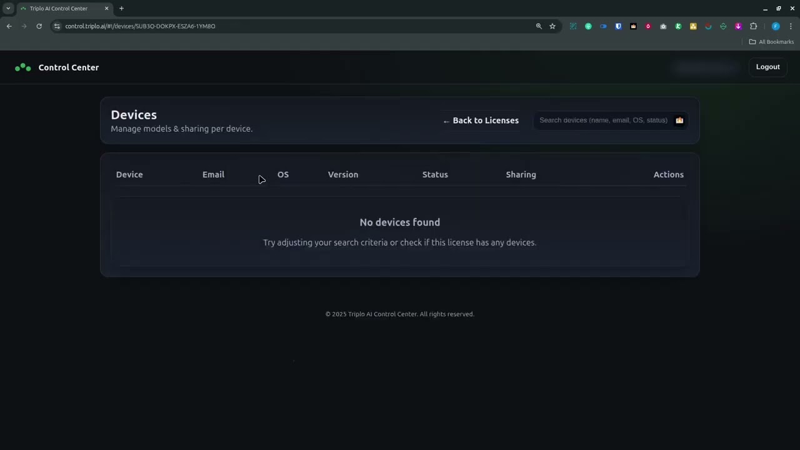Click the Devices page heading
Screen dimensions: 800x450
[x=134, y=115]
